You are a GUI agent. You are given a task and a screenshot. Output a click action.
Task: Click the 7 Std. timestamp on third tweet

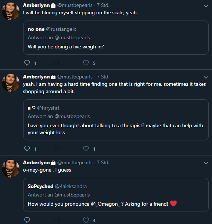tap(103, 162)
